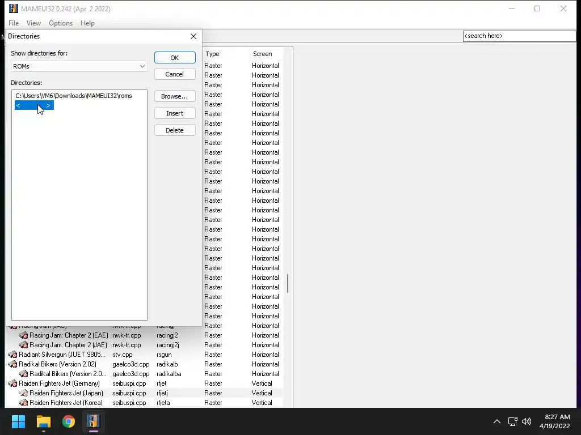Select Radiant Silvergun game name

[x=62, y=355]
